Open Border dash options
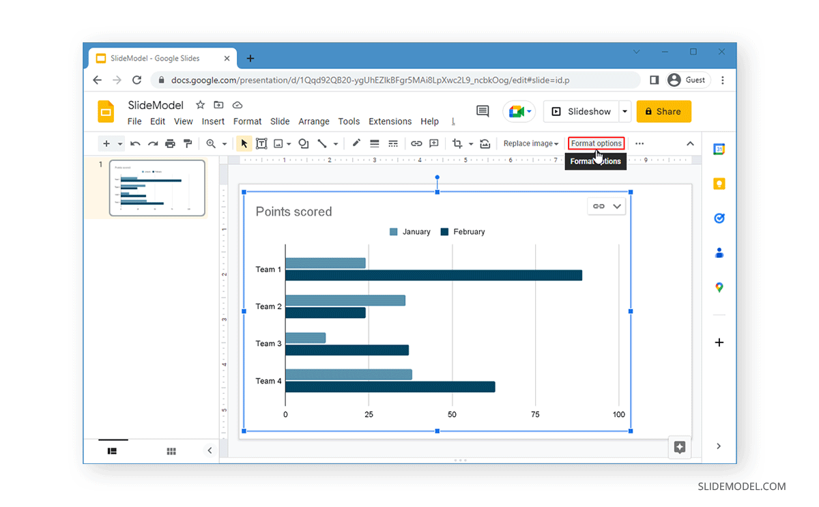The image size is (819, 507). [x=393, y=144]
